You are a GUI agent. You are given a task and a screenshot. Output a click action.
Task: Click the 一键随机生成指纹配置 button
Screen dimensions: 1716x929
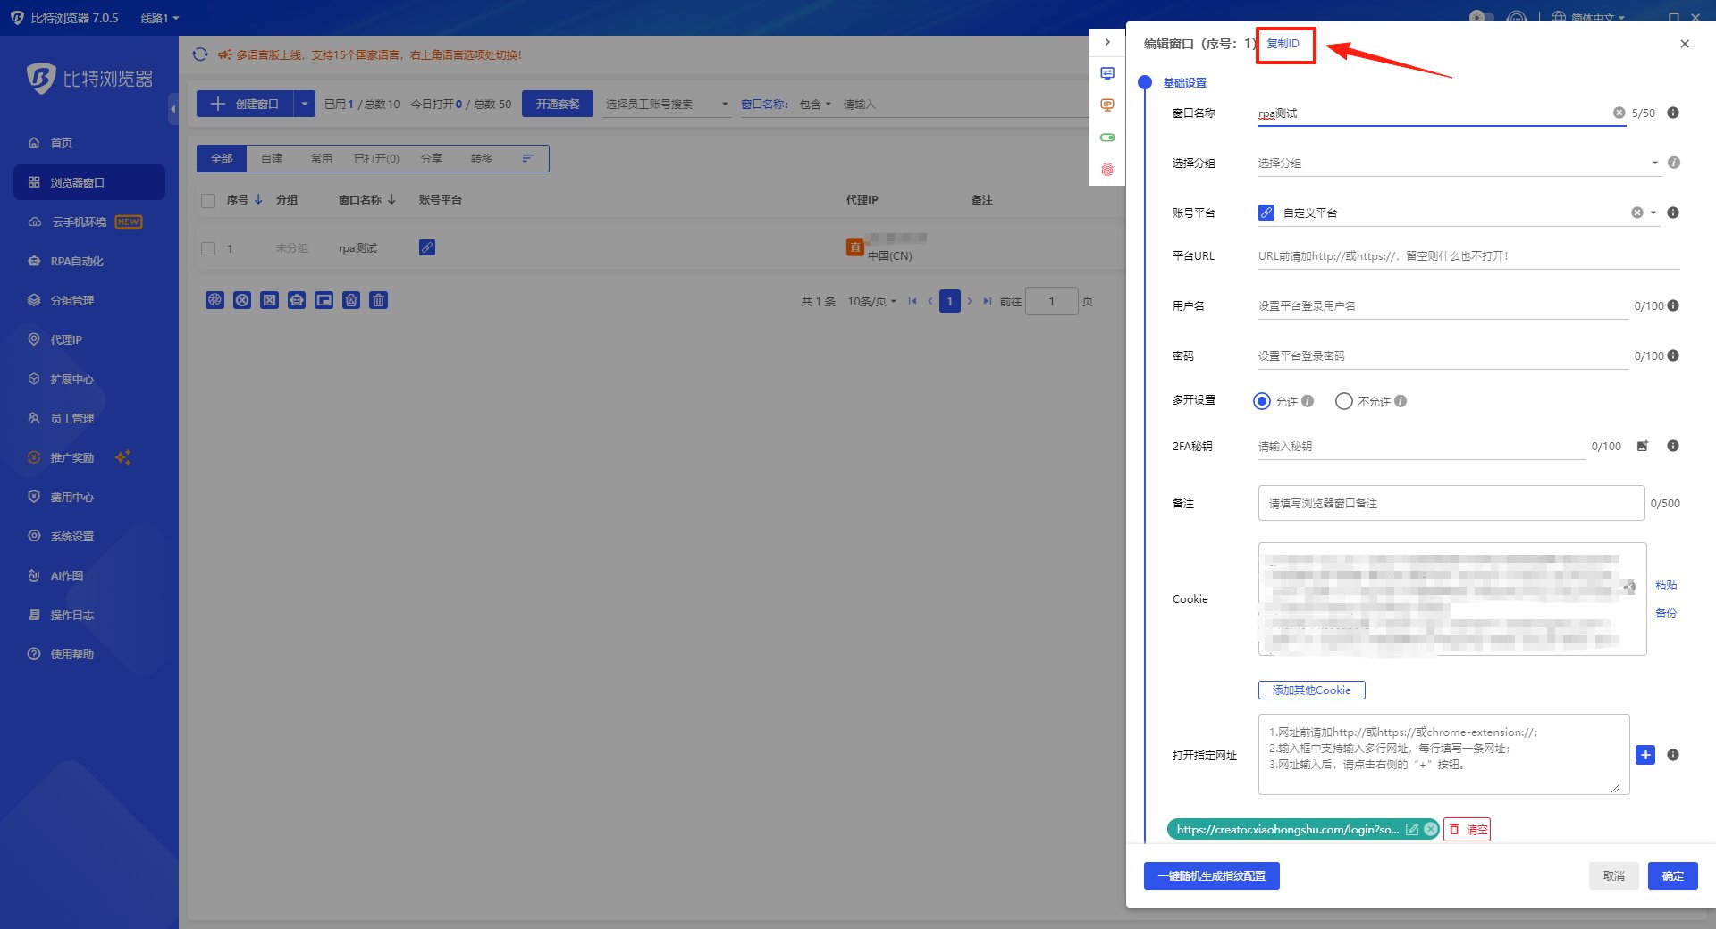(x=1211, y=875)
